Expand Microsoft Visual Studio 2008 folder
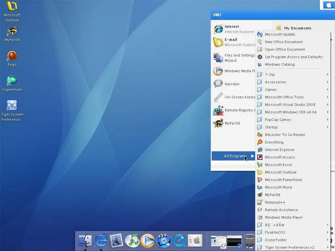The image size is (335, 251). (293, 105)
